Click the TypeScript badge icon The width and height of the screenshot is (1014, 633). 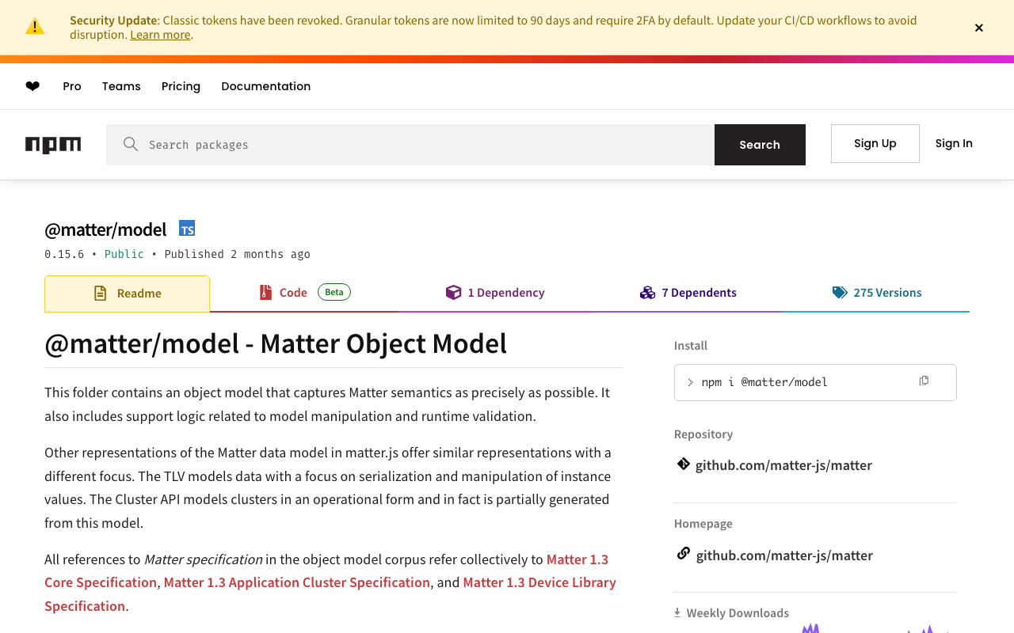(x=187, y=229)
